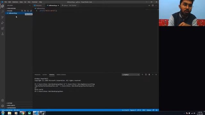Run Python file with the play icon
205x115 pixels.
point(149,5)
